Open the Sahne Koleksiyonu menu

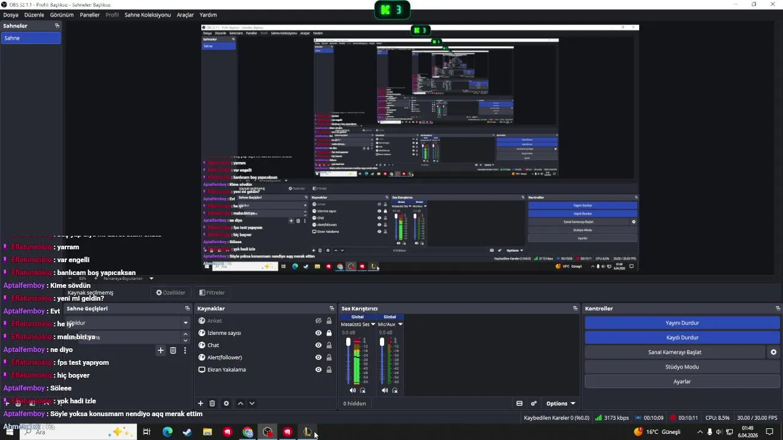(147, 15)
